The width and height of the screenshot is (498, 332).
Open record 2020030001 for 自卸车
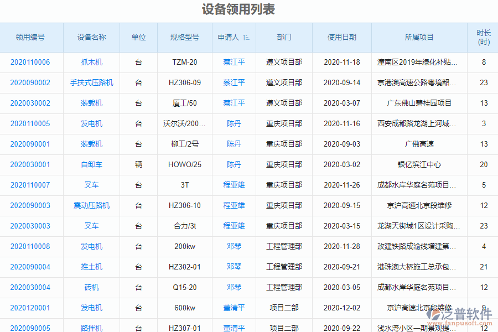point(32,164)
